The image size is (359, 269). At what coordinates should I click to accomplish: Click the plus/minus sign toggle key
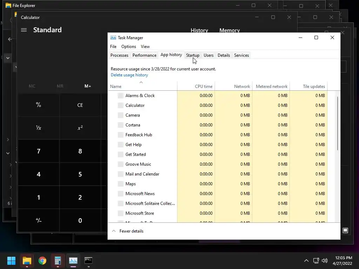39,220
